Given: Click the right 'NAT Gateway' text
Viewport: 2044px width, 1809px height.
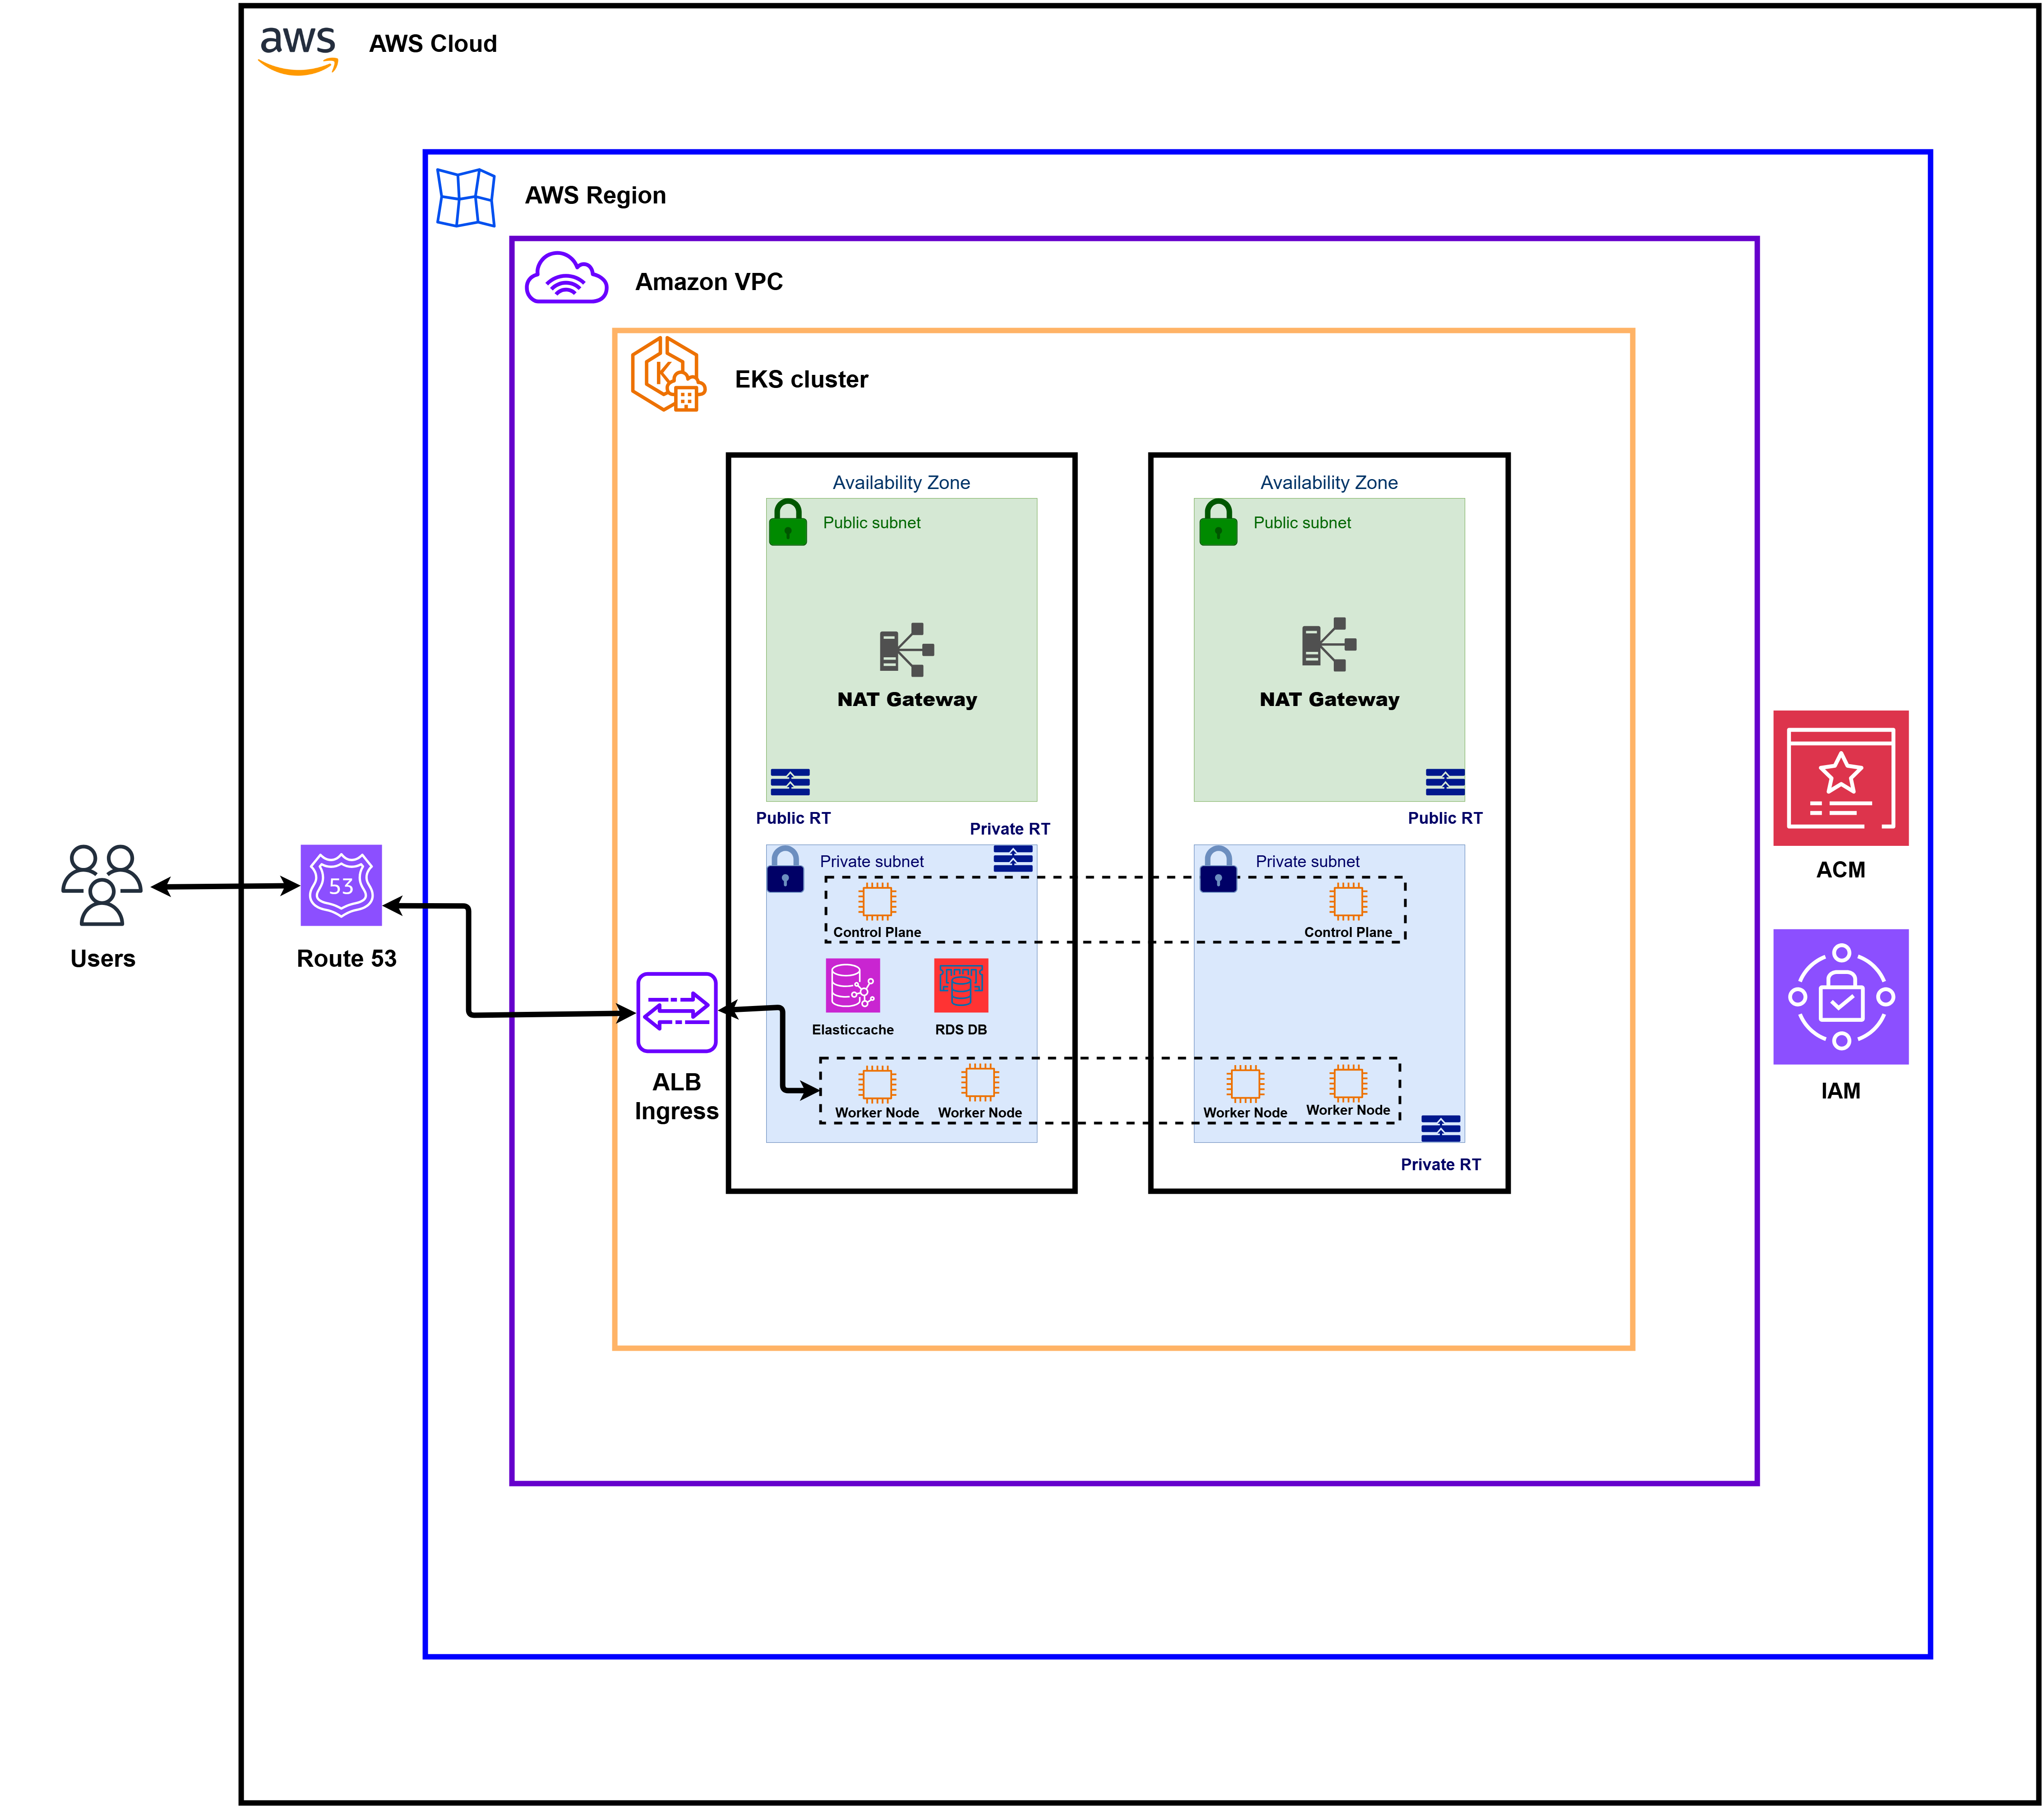Looking at the screenshot, I should [1329, 700].
